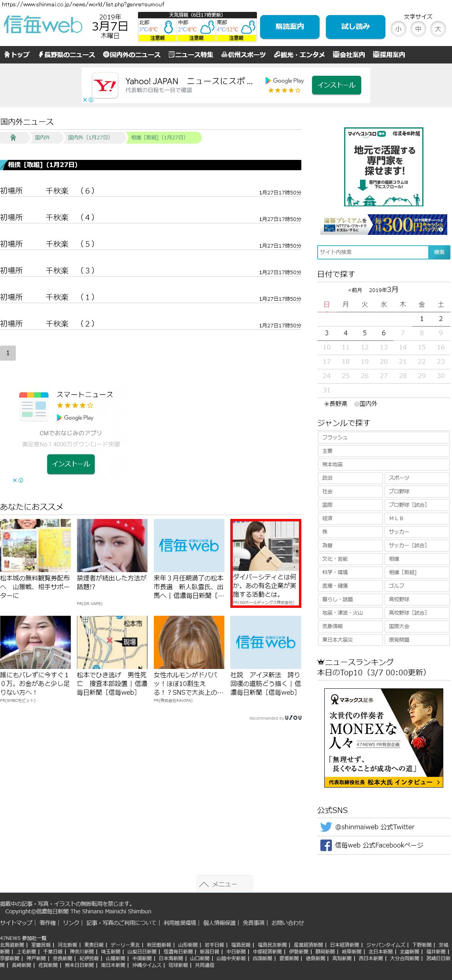Open 信州スポーツ in the nav bar

coord(243,55)
